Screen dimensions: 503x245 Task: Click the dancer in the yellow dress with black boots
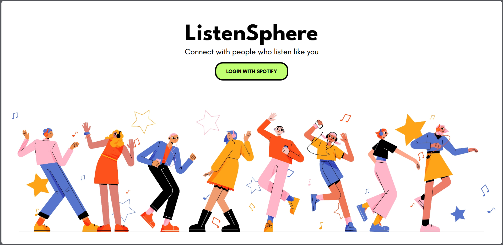(x=225, y=181)
